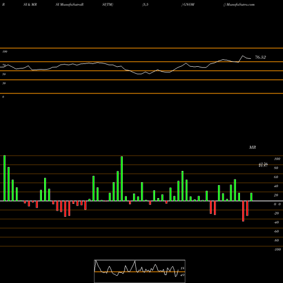
Task: Click the RSI axis label 100
Action: [x=5, y=52]
